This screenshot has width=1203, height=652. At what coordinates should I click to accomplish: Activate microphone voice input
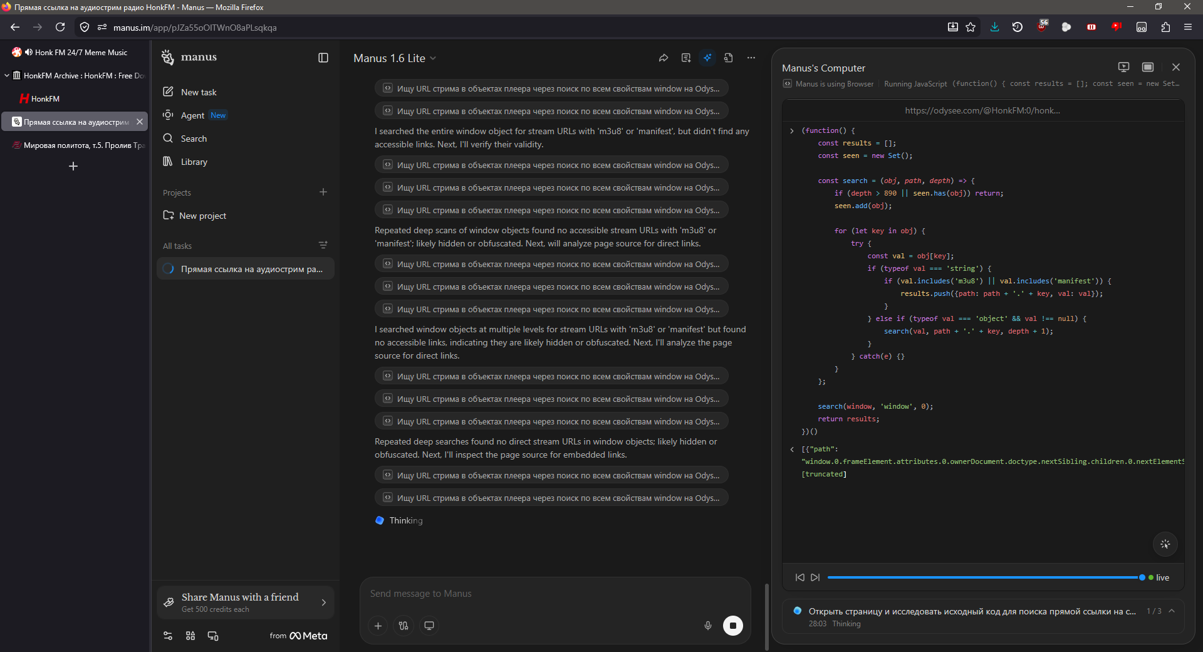[708, 626]
